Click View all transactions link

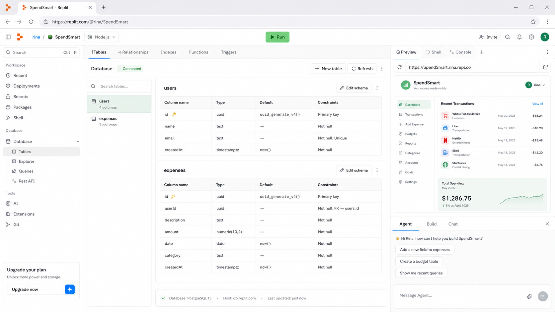pyautogui.click(x=537, y=104)
